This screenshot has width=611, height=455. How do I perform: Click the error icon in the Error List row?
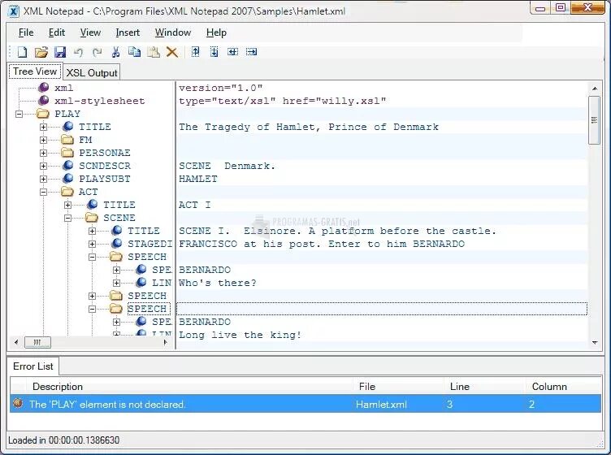18,403
